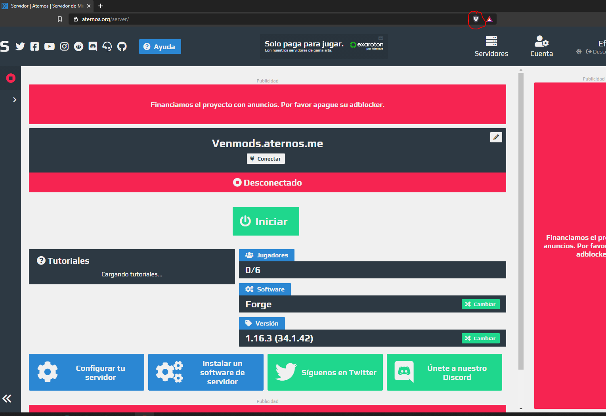Click the page vertical scrollbar thumb

[521, 221]
